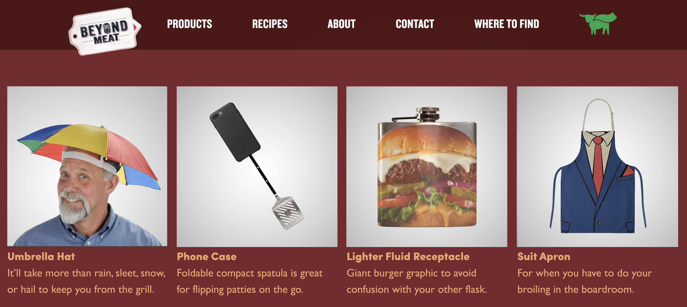
Task: Select Where To Find in navigation
Action: coord(506,24)
